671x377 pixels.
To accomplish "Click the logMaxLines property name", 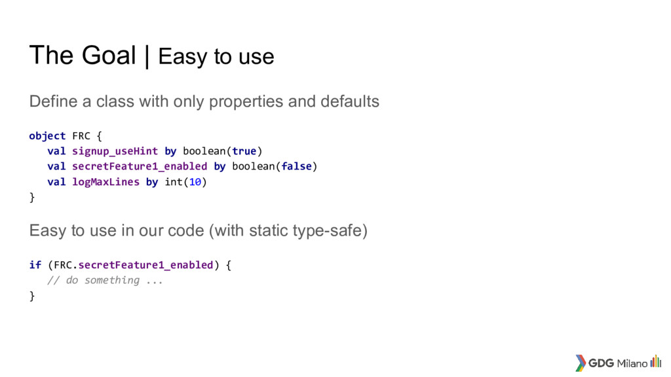I will (x=105, y=182).
